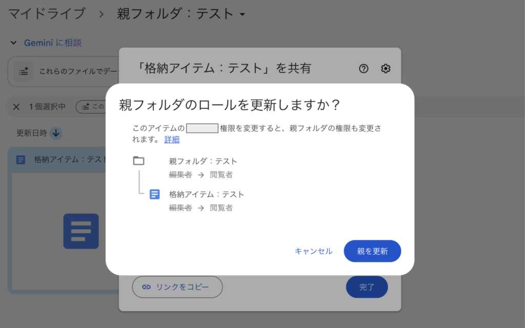The height and width of the screenshot is (328, 525).
Task: Open the 親フォルダ：テスト folder dropdown
Action: [243, 14]
